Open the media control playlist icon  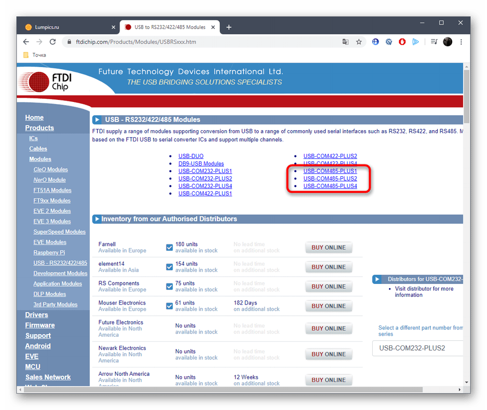tap(434, 42)
